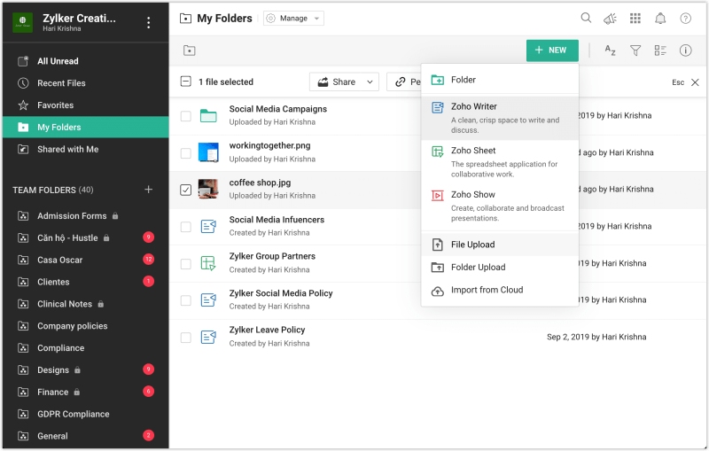Go to All Unread
Viewport: 709px width, 451px height.
[x=85, y=61]
